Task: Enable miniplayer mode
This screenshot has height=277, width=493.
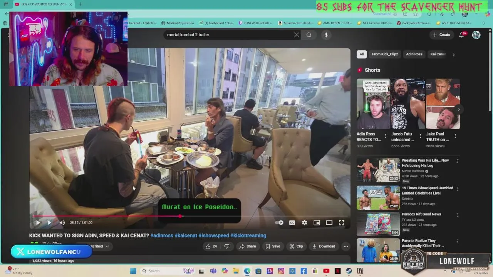Action: tap(317, 222)
